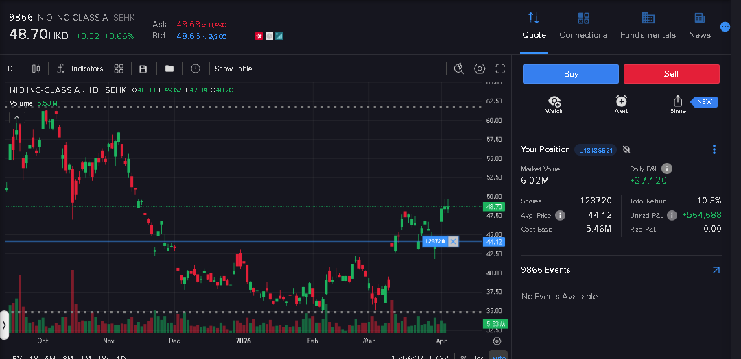This screenshot has height=359, width=741.
Task: Open chart settings via the hexagon icon
Action: pos(480,69)
